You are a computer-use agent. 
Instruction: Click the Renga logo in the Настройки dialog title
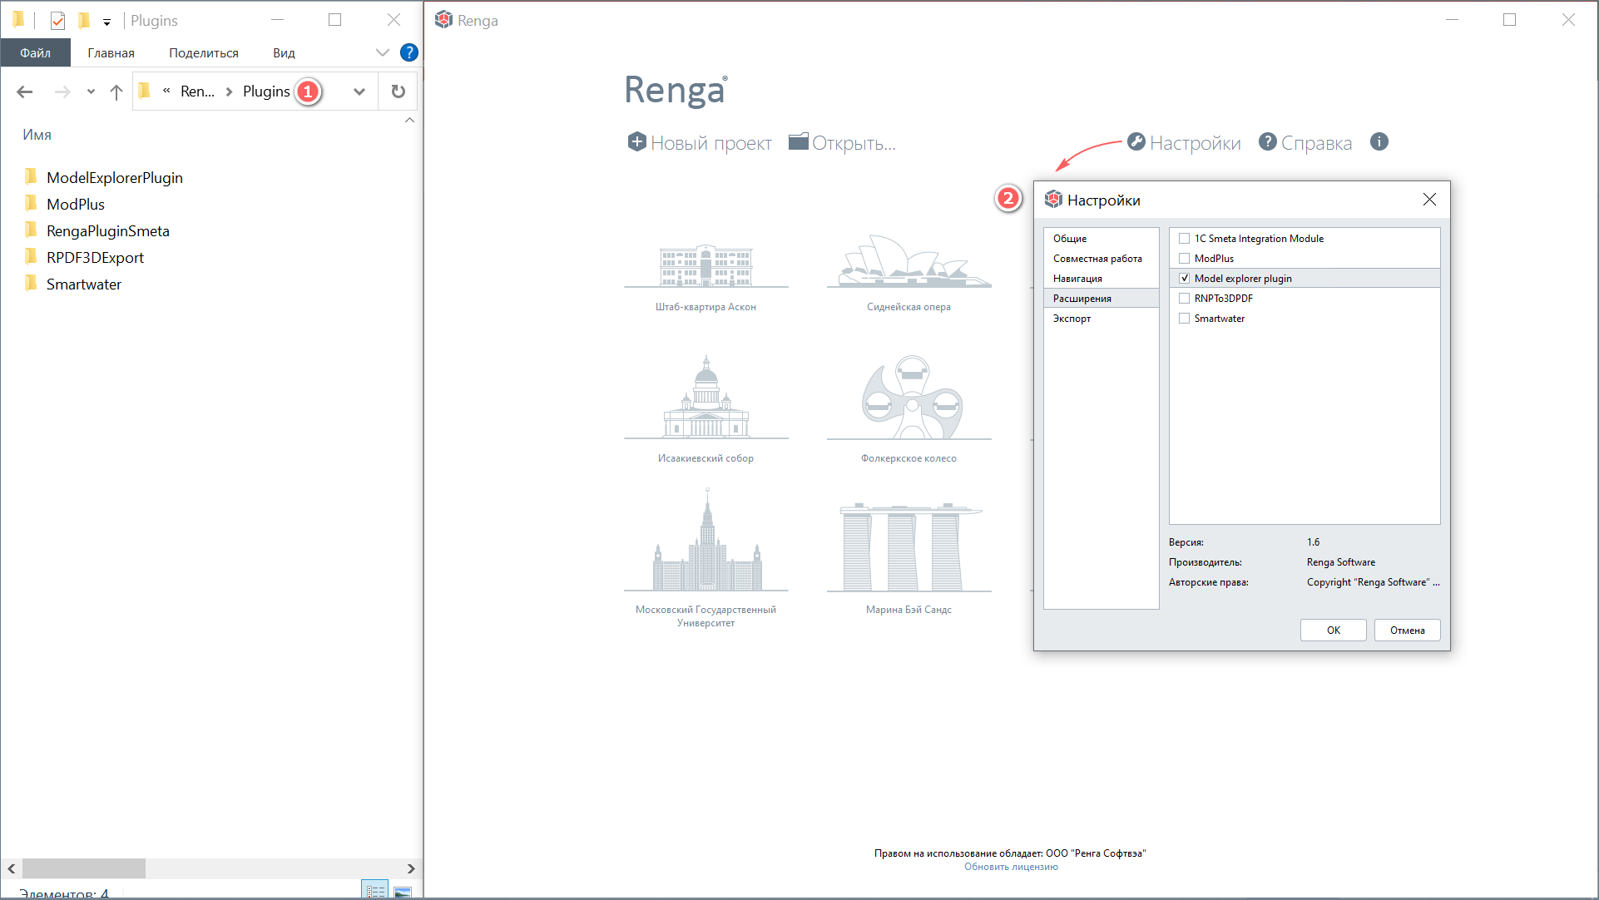pos(1053,200)
